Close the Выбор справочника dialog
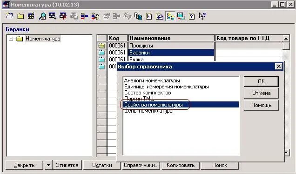296x174 pixels. coord(278,67)
